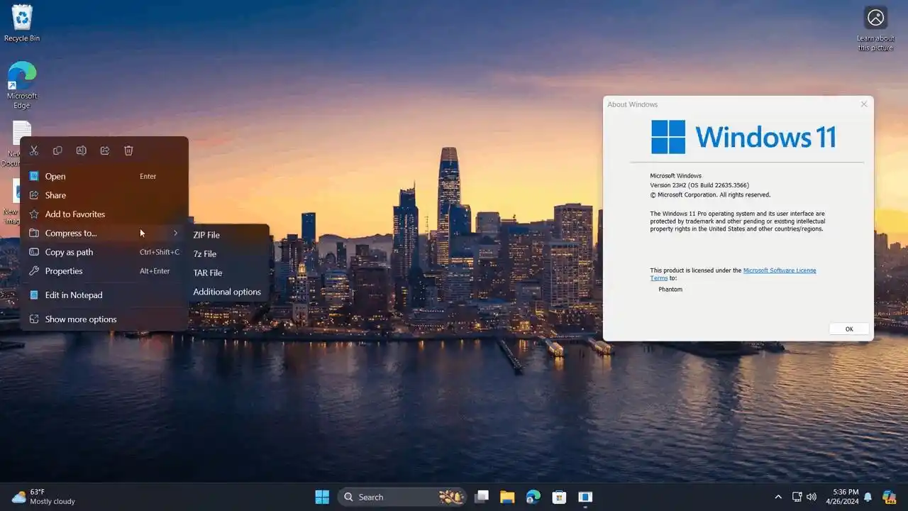Select Share entry in context menu
Image resolution: width=908 pixels, height=511 pixels.
click(x=104, y=195)
